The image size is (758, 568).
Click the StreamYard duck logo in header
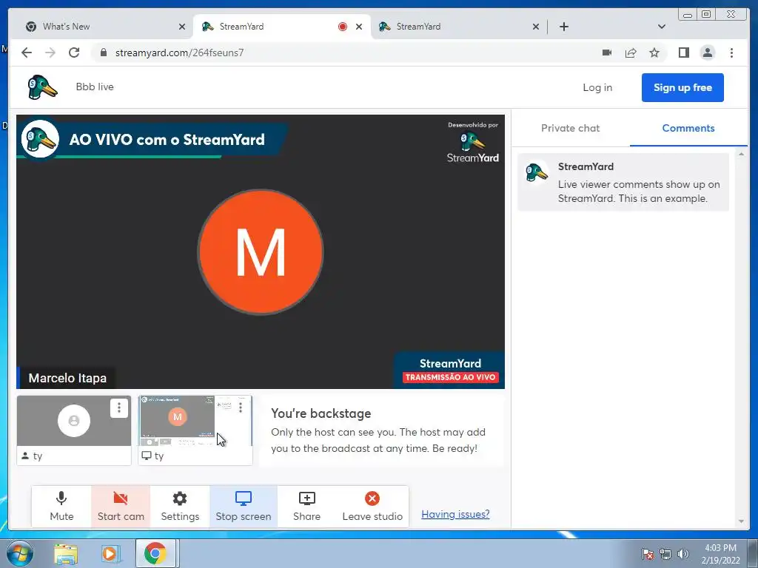point(42,87)
